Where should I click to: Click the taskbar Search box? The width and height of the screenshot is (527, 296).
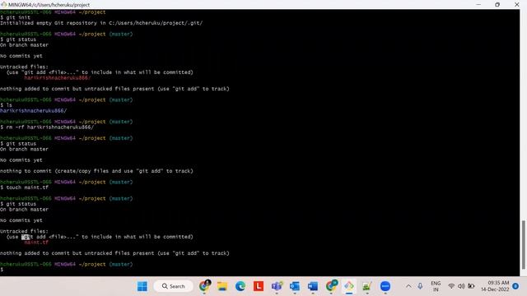click(x=174, y=286)
